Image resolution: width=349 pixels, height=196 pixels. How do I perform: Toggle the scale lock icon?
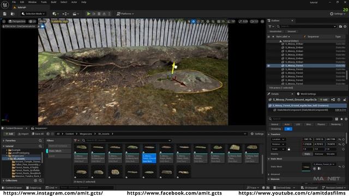289,149
